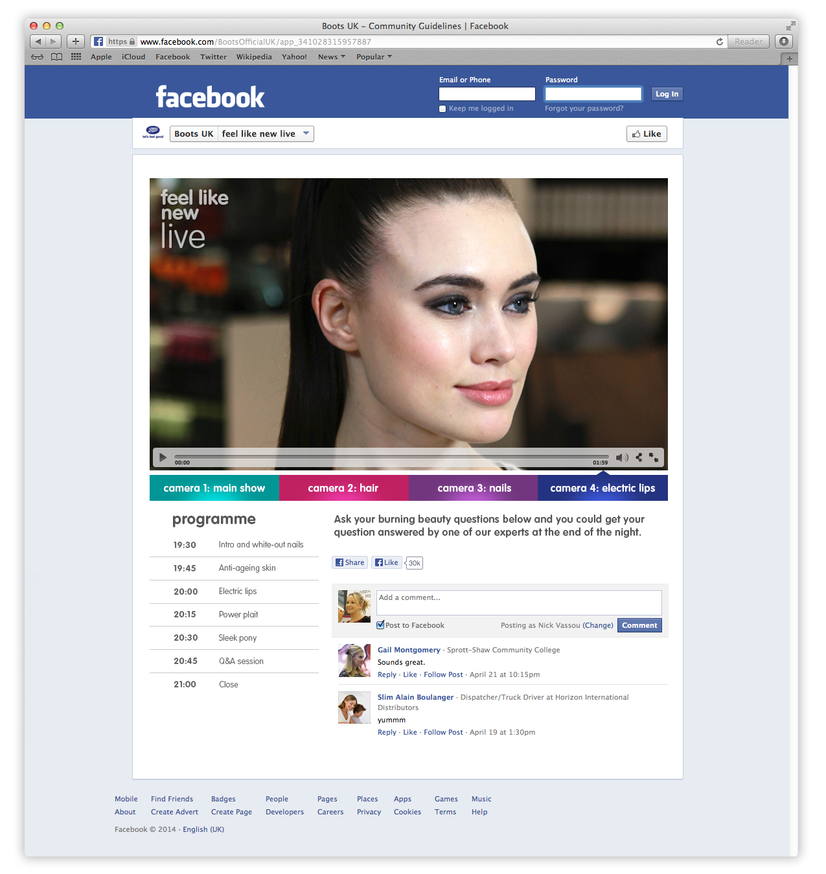This screenshot has width=826, height=874.
Task: Open the Developers footer link
Action: pyautogui.click(x=284, y=812)
